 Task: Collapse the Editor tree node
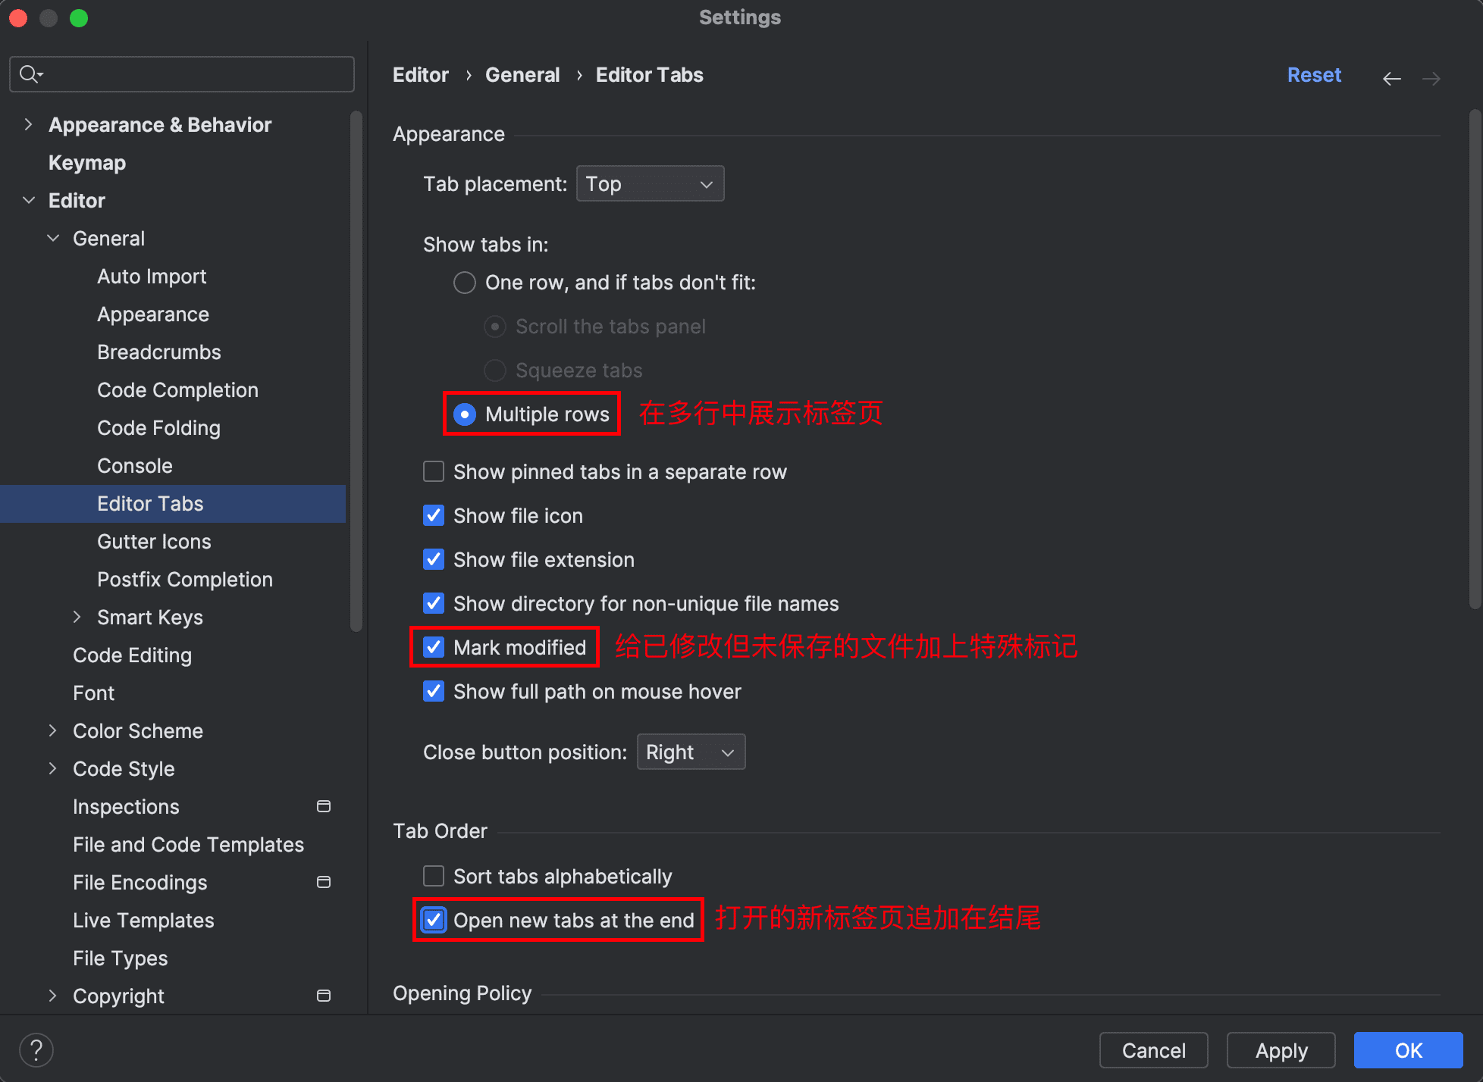pos(29,200)
